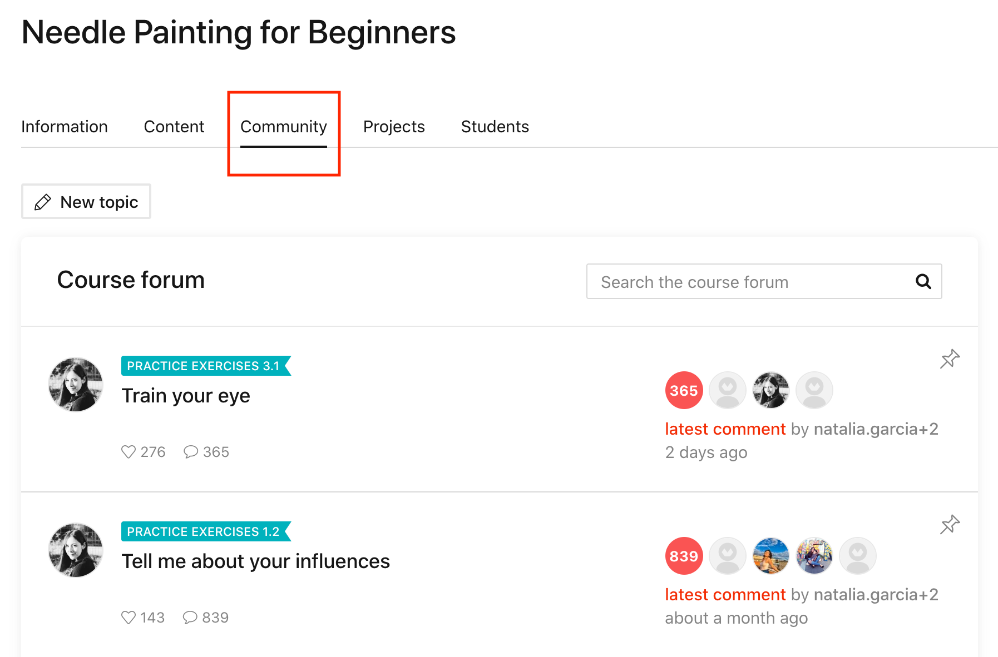
Task: Click the latest comment link dated 2 days ago
Action: pyautogui.click(x=725, y=429)
